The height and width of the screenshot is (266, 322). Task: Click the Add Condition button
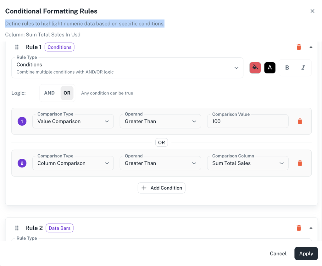[162, 188]
